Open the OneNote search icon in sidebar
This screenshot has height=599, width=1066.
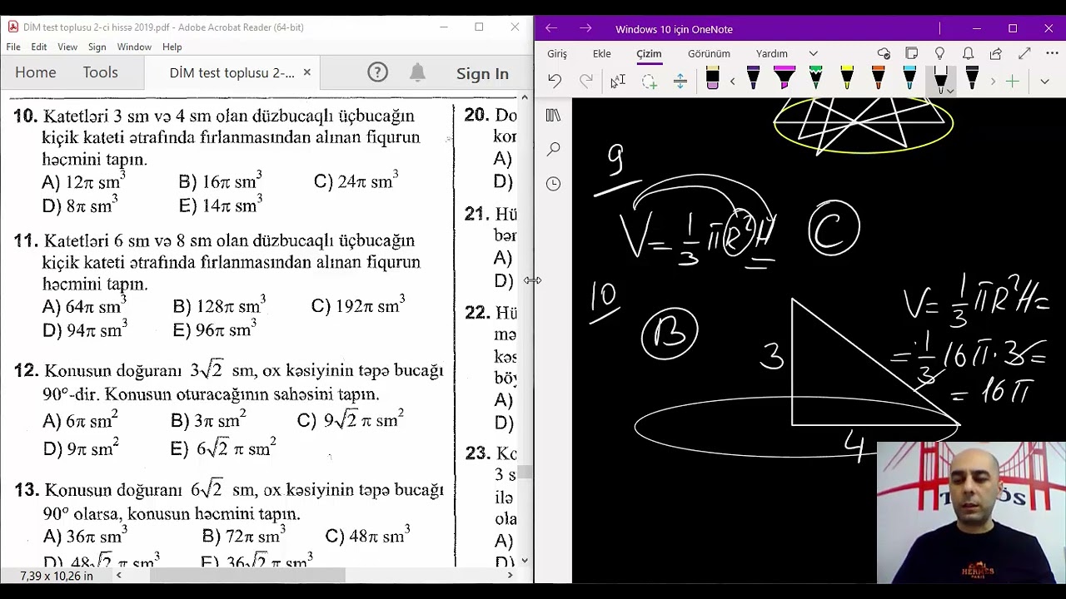pyautogui.click(x=554, y=150)
